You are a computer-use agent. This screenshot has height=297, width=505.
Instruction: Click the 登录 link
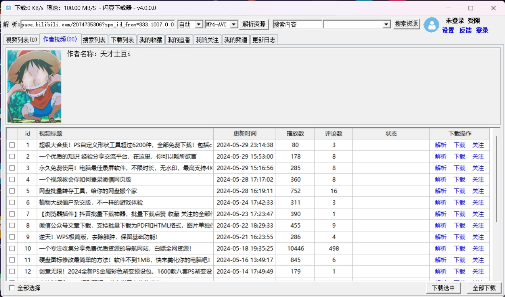(482, 30)
